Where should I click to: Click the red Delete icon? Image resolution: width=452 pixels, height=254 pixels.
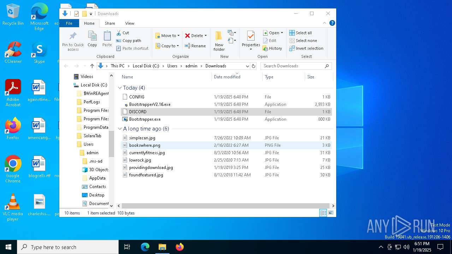[x=188, y=36]
